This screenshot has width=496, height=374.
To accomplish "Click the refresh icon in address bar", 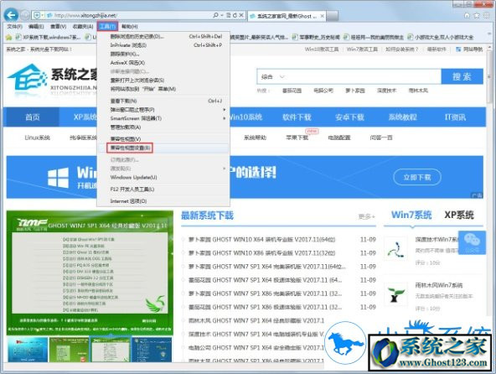I will point(235,15).
